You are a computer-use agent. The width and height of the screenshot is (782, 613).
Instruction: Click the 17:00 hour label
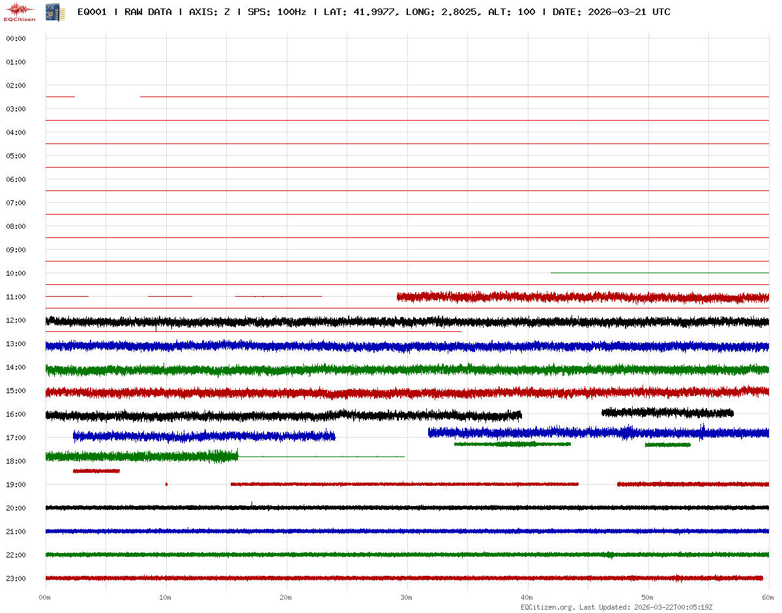[16, 438]
